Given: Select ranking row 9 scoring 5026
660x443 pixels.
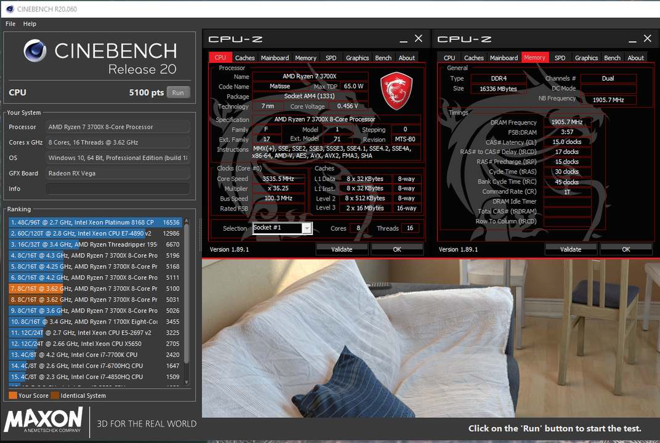Looking at the screenshot, I should click(x=95, y=311).
